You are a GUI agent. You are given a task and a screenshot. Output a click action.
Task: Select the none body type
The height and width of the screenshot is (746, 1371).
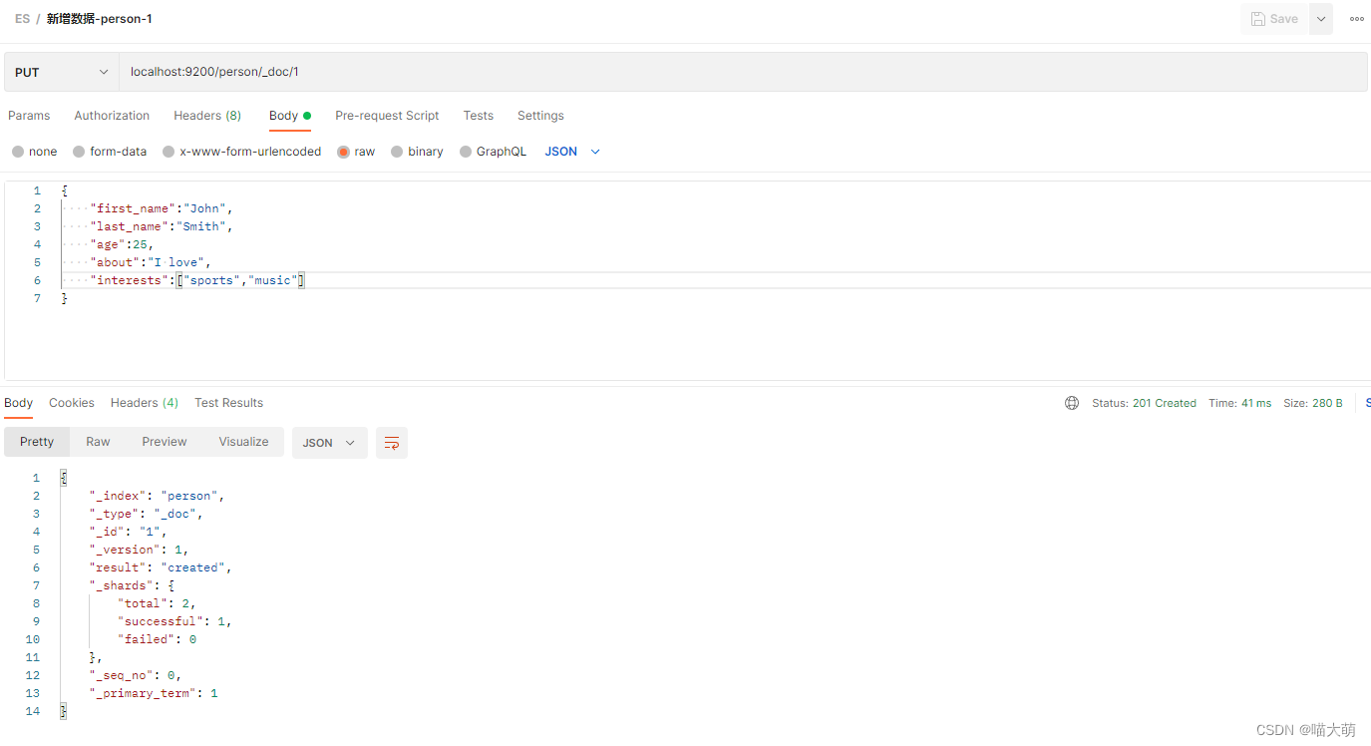pos(18,152)
